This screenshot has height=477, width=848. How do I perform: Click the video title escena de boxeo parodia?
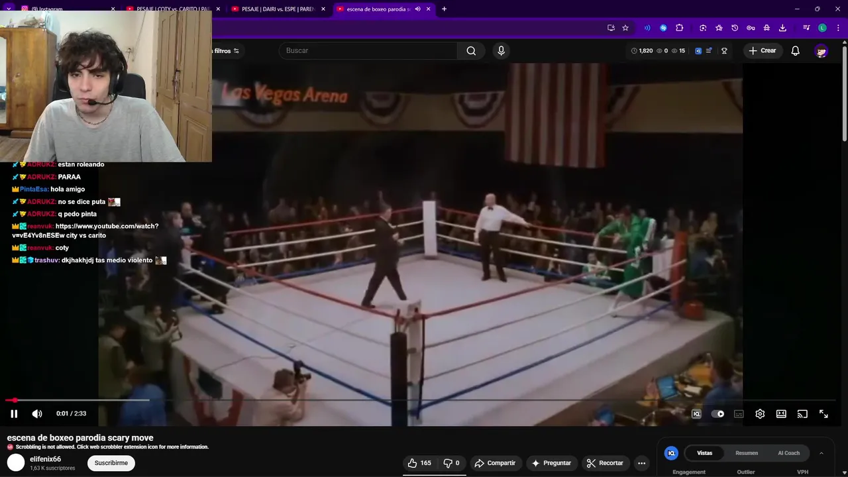click(x=80, y=438)
